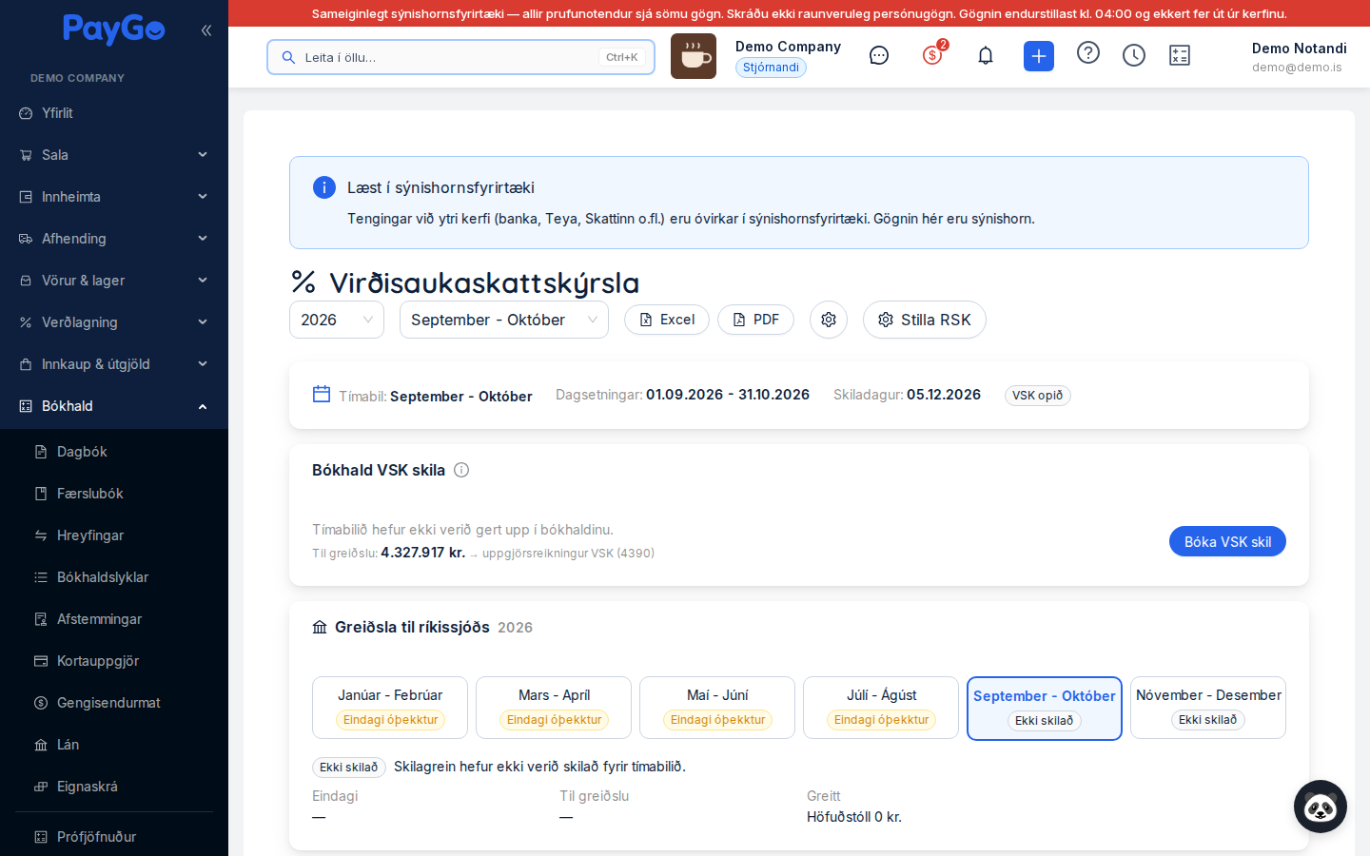The width and height of the screenshot is (1370, 856).
Task: Open the panda chat assistant
Action: pyautogui.click(x=1321, y=807)
